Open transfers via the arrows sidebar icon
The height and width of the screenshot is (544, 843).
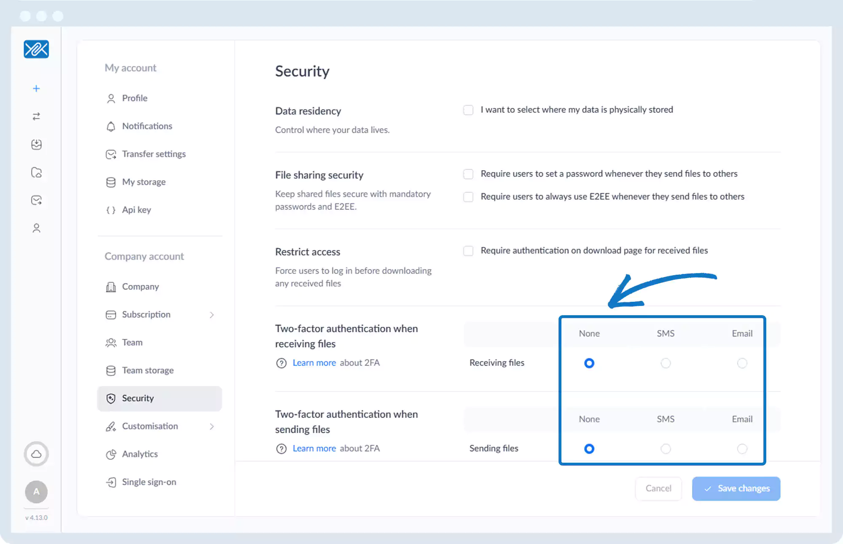36,116
